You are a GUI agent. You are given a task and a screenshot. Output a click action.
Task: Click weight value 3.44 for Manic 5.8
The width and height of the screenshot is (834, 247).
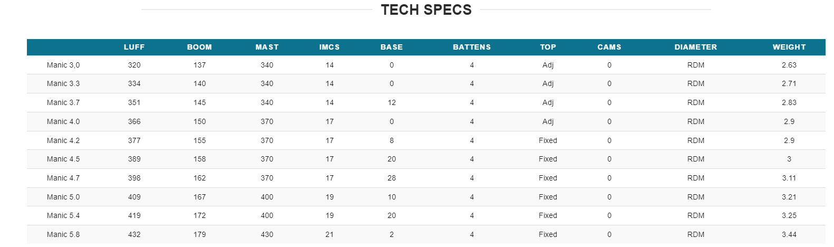click(789, 234)
